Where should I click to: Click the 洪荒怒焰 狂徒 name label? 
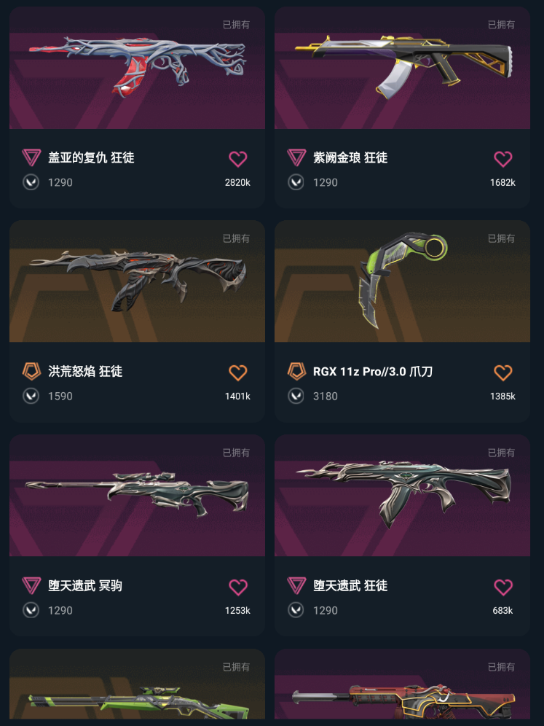pyautogui.click(x=85, y=371)
